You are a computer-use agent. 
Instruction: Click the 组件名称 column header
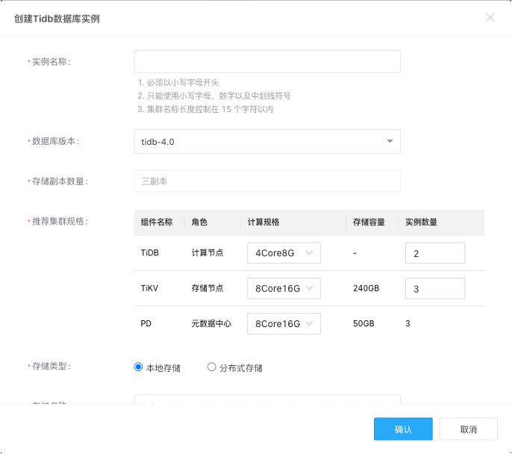(157, 222)
